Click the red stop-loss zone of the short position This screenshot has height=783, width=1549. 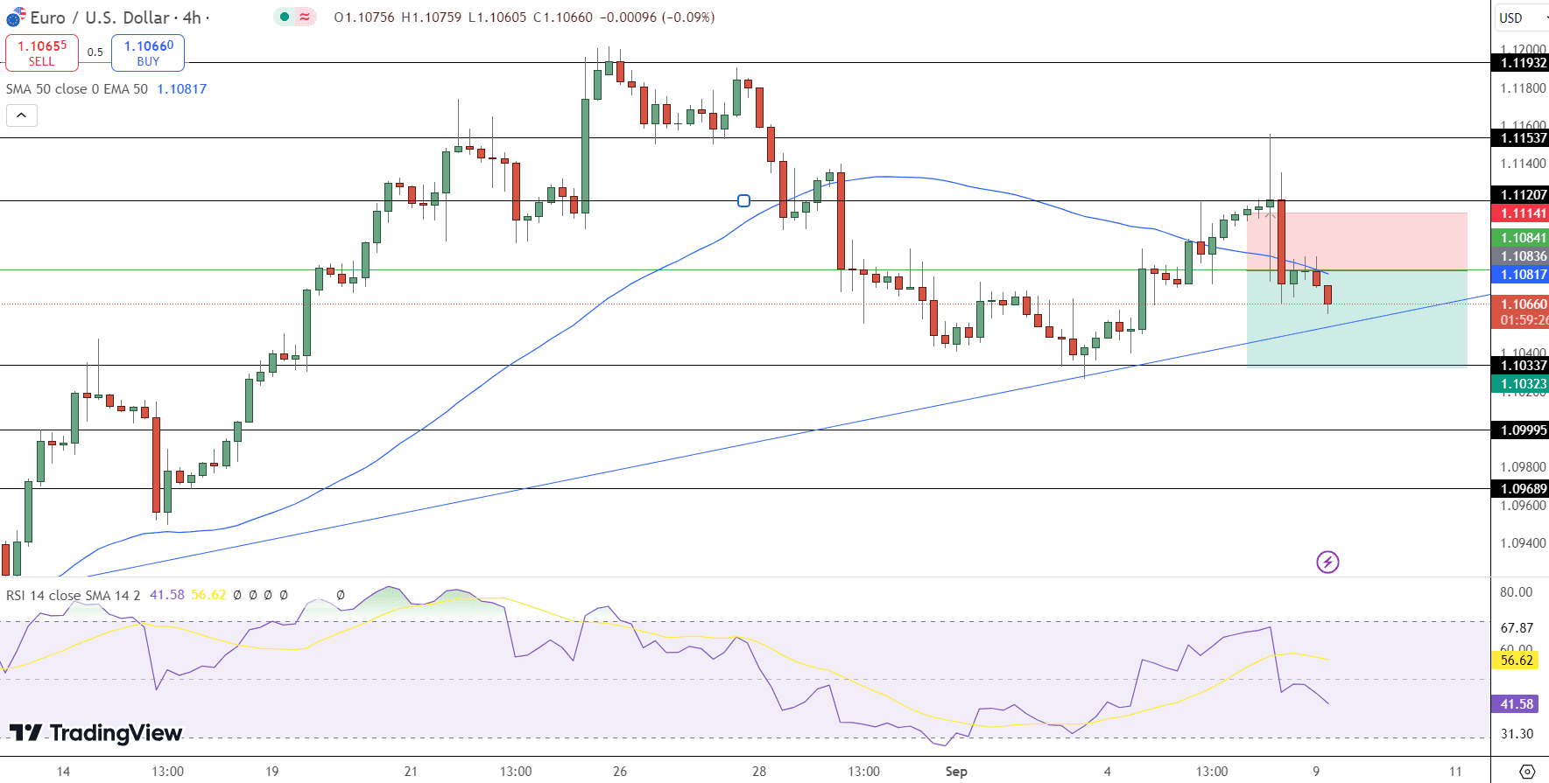tap(1356, 241)
